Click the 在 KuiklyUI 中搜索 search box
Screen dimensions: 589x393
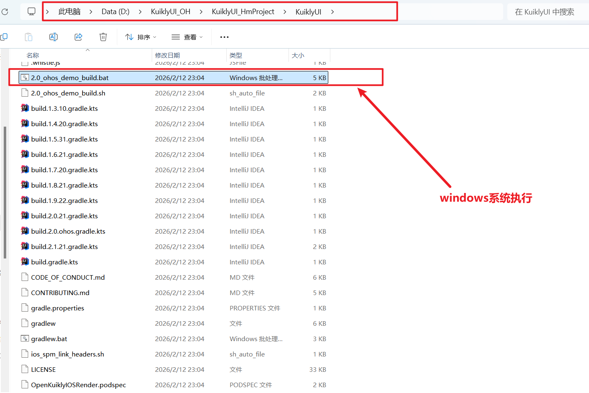pos(548,12)
